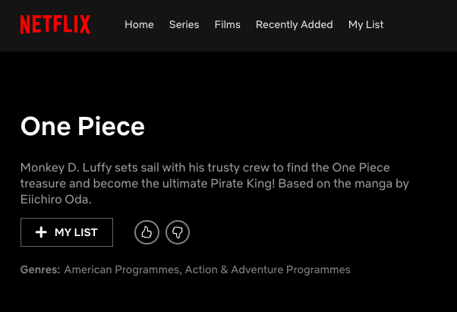
Task: Click the word "Adventure" in the genres
Action: (257, 269)
